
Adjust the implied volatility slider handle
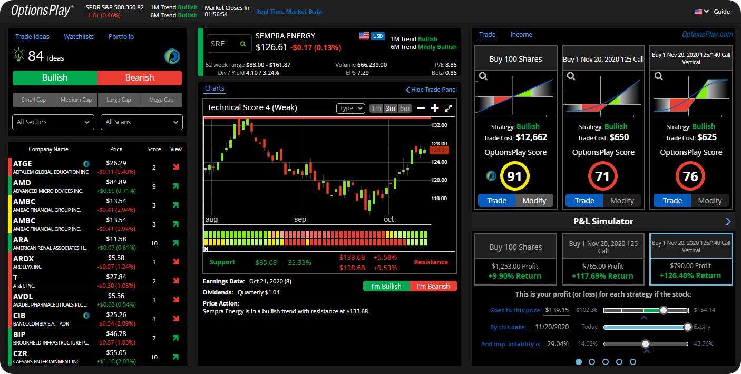pos(646,344)
